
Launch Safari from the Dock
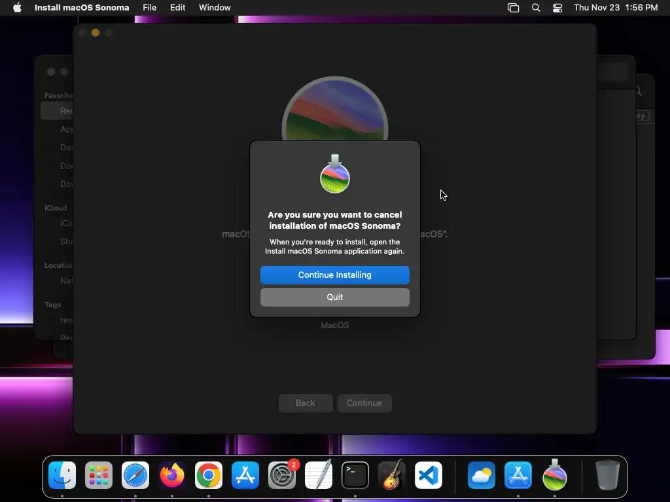click(135, 475)
